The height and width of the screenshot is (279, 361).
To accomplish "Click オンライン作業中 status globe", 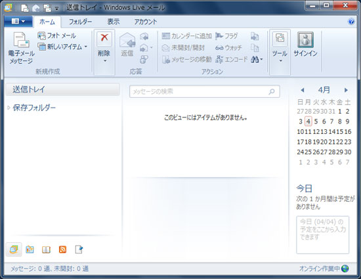I will click(x=345, y=268).
